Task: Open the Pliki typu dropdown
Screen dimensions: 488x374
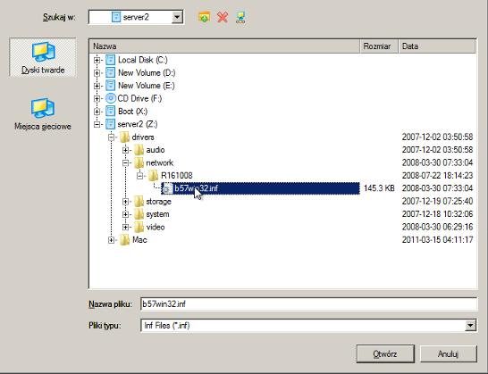Action: (x=470, y=326)
